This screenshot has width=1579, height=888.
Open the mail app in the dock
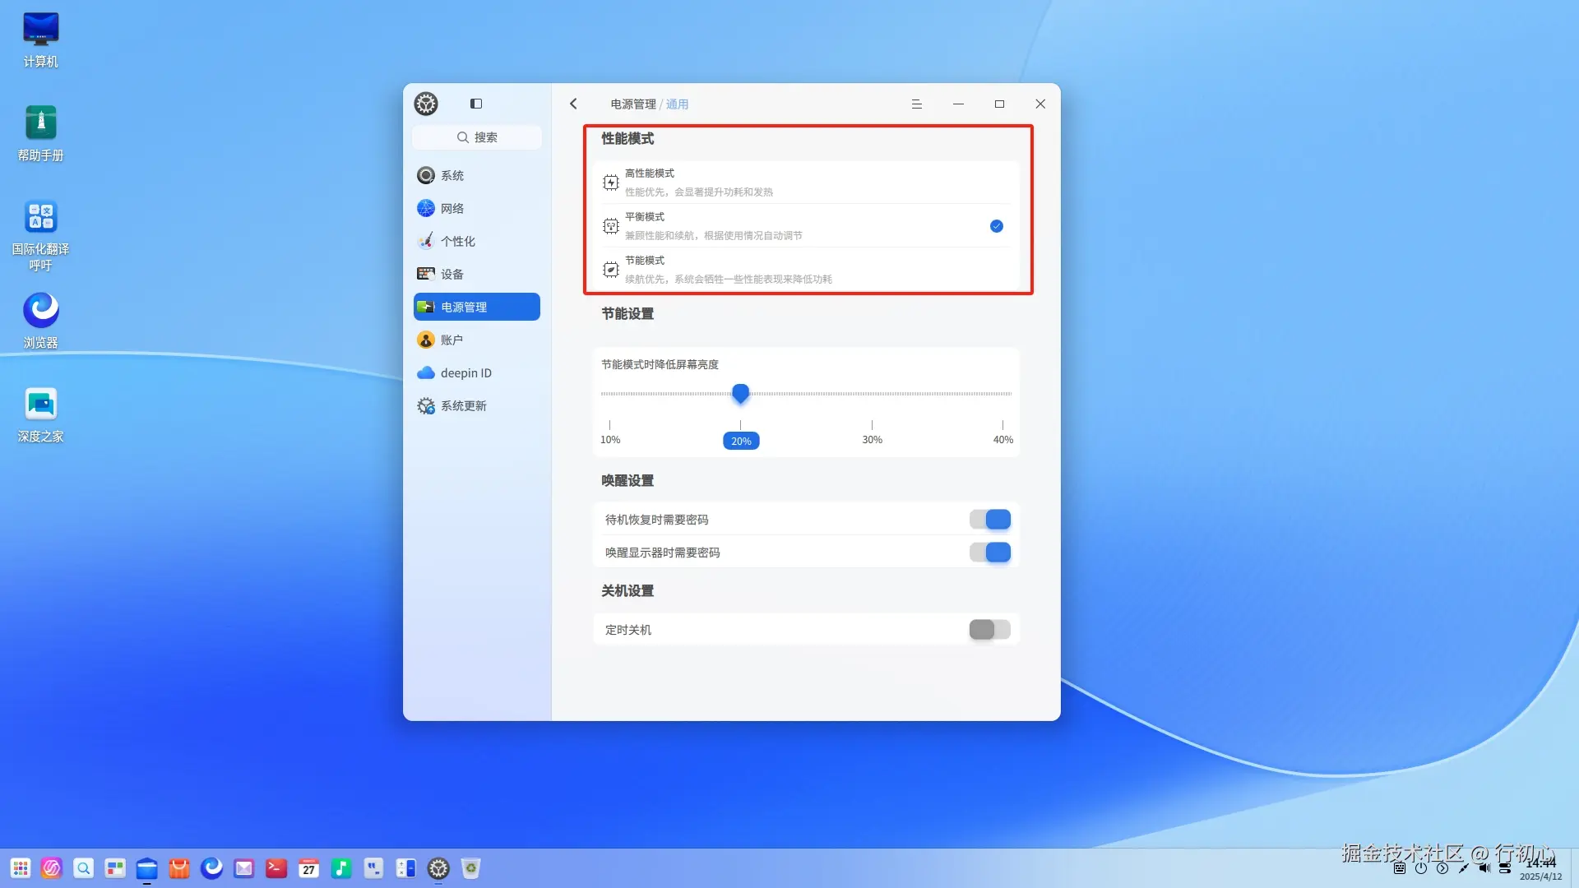pos(244,868)
